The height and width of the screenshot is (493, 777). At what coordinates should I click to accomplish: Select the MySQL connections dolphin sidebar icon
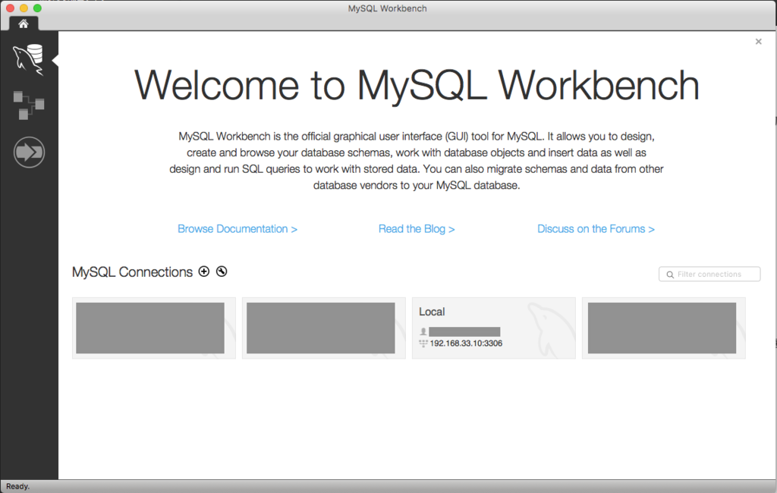pyautogui.click(x=28, y=59)
